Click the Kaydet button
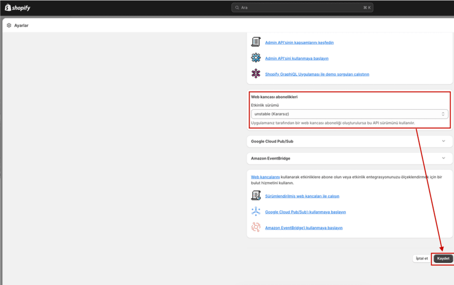 point(443,258)
